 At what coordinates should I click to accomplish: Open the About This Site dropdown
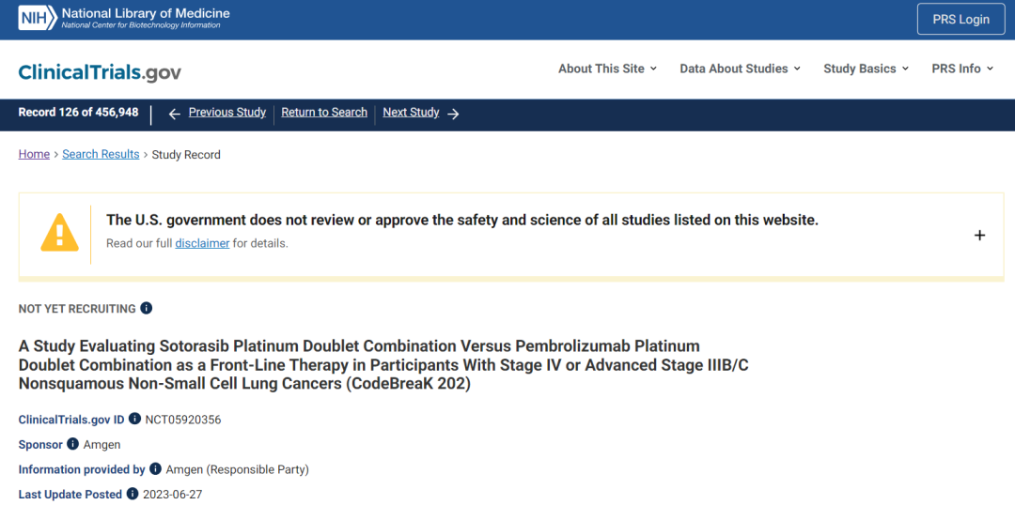point(607,69)
